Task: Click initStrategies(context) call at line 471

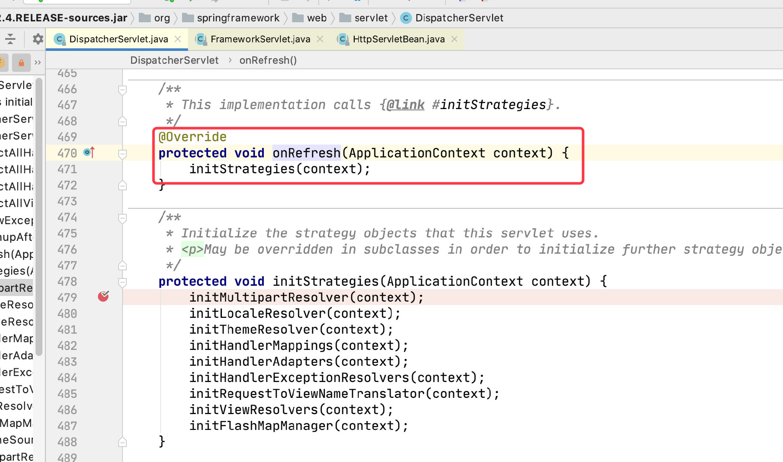Action: [x=280, y=169]
